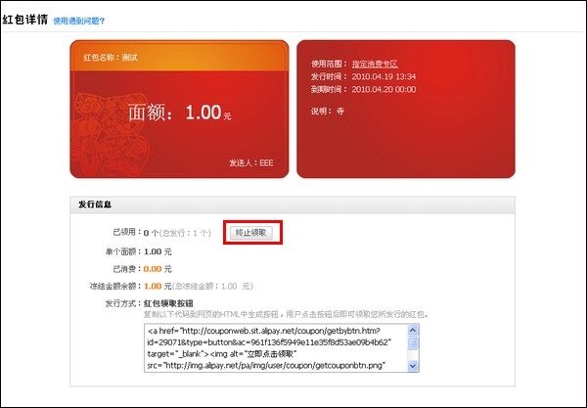Click the 终止领取 button

[250, 233]
